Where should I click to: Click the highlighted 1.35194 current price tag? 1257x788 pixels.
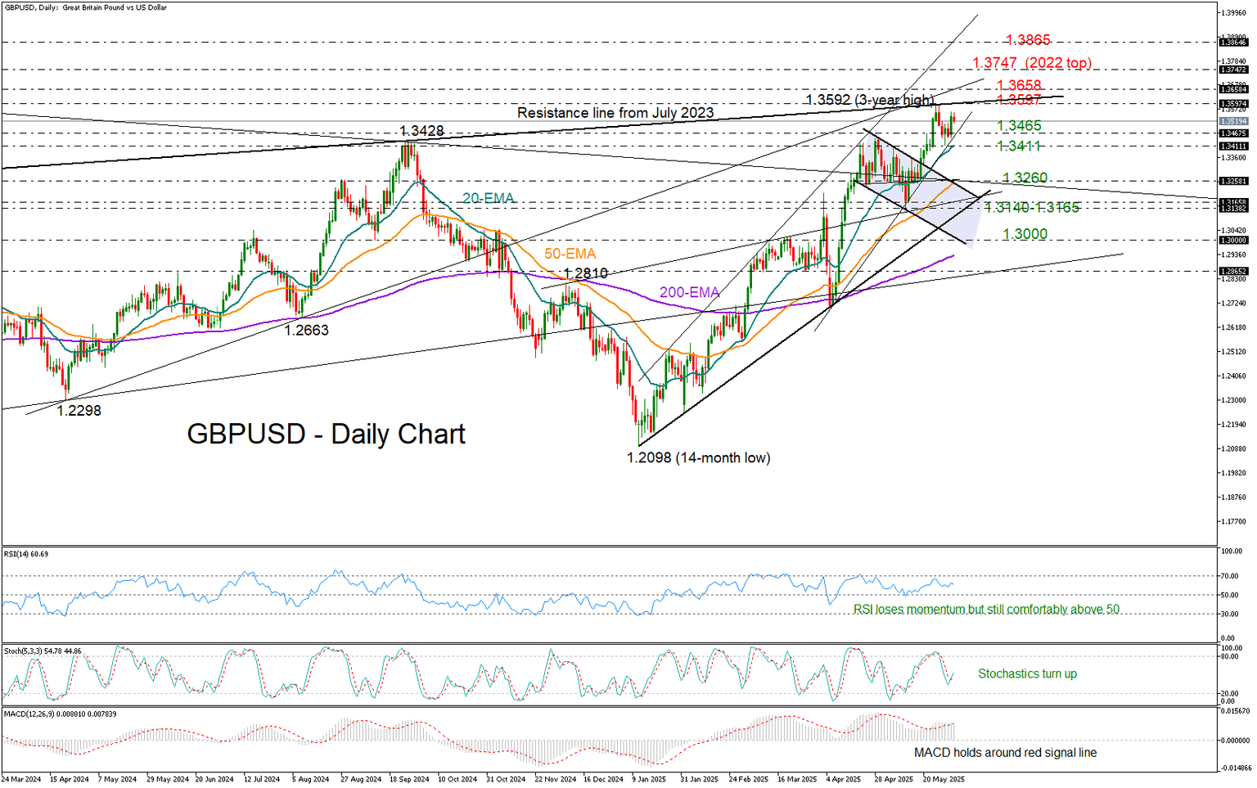[x=1232, y=119]
